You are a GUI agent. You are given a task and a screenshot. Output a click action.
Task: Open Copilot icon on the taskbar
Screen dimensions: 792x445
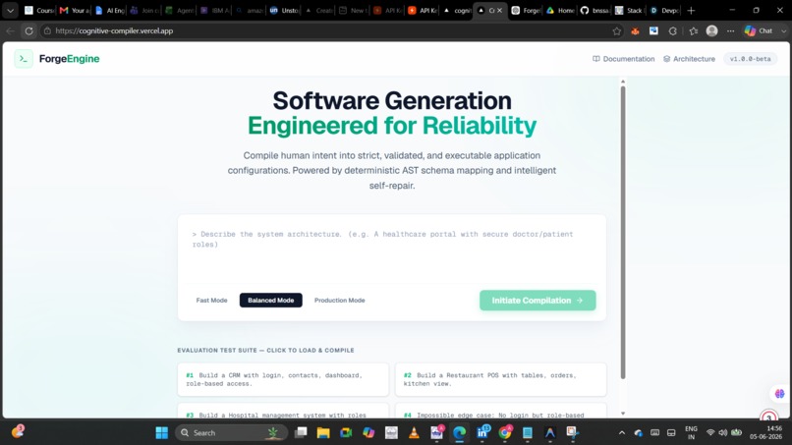368,433
